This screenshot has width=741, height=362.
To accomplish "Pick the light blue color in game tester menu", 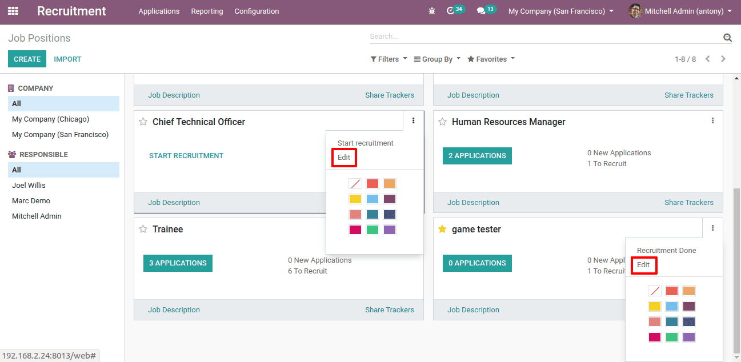I will click(x=672, y=307).
